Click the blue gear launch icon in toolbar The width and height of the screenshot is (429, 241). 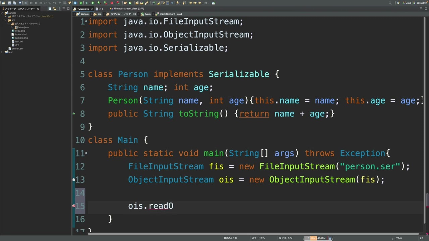(75, 3)
